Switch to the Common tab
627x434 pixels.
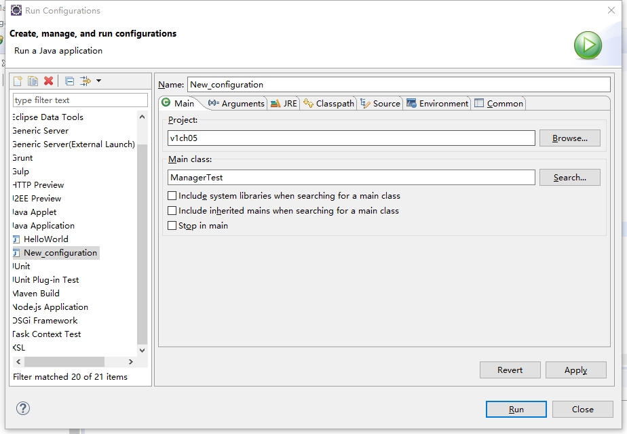[x=499, y=104]
